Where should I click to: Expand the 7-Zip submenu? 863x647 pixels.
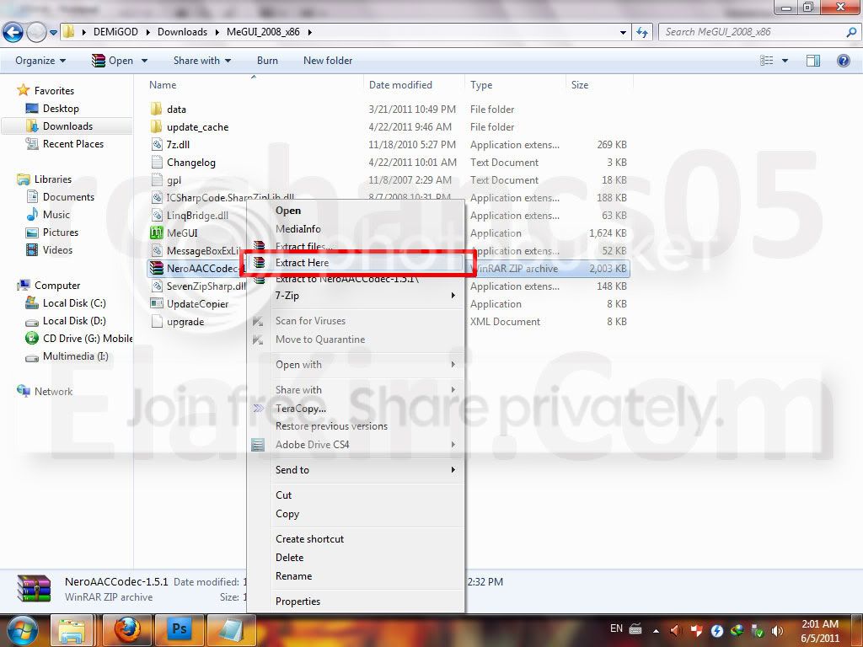tap(356, 296)
